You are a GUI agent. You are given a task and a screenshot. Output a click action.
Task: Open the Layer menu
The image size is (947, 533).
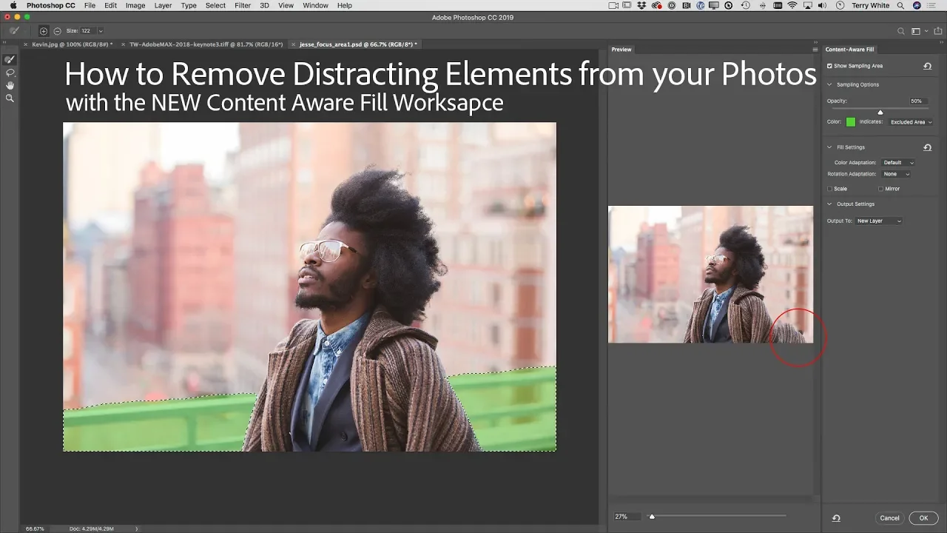point(163,5)
